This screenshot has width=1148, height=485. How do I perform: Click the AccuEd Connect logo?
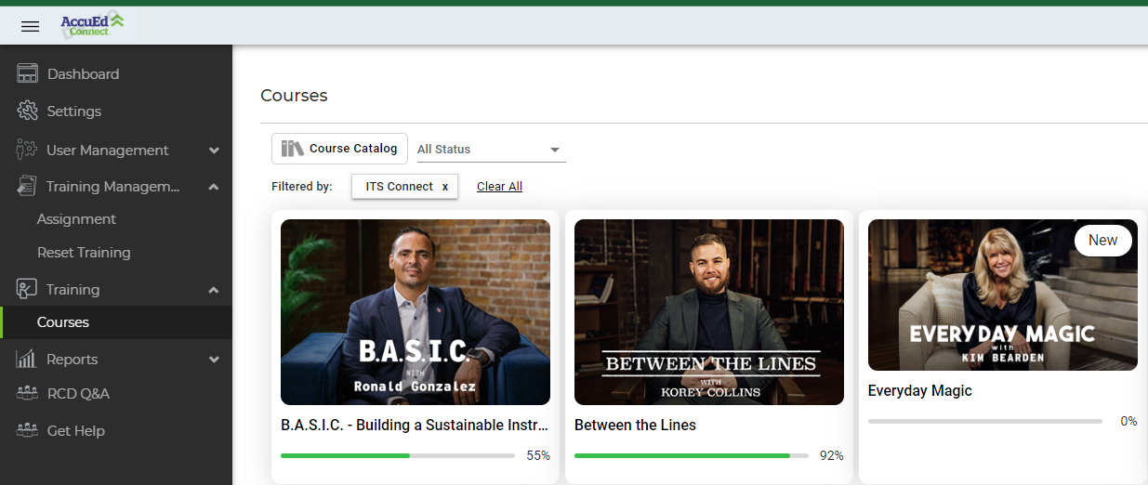point(91,25)
